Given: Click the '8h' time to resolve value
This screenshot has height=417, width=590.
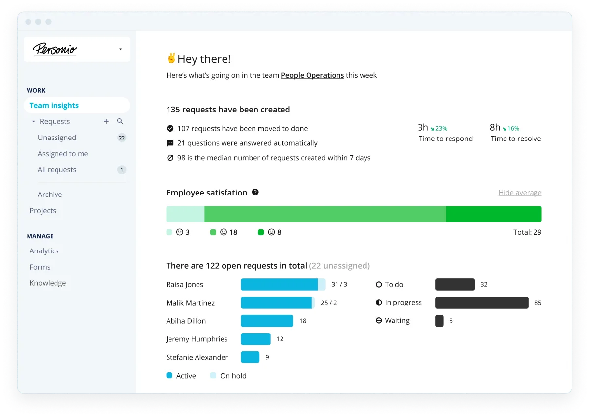Looking at the screenshot, I should pyautogui.click(x=495, y=127).
